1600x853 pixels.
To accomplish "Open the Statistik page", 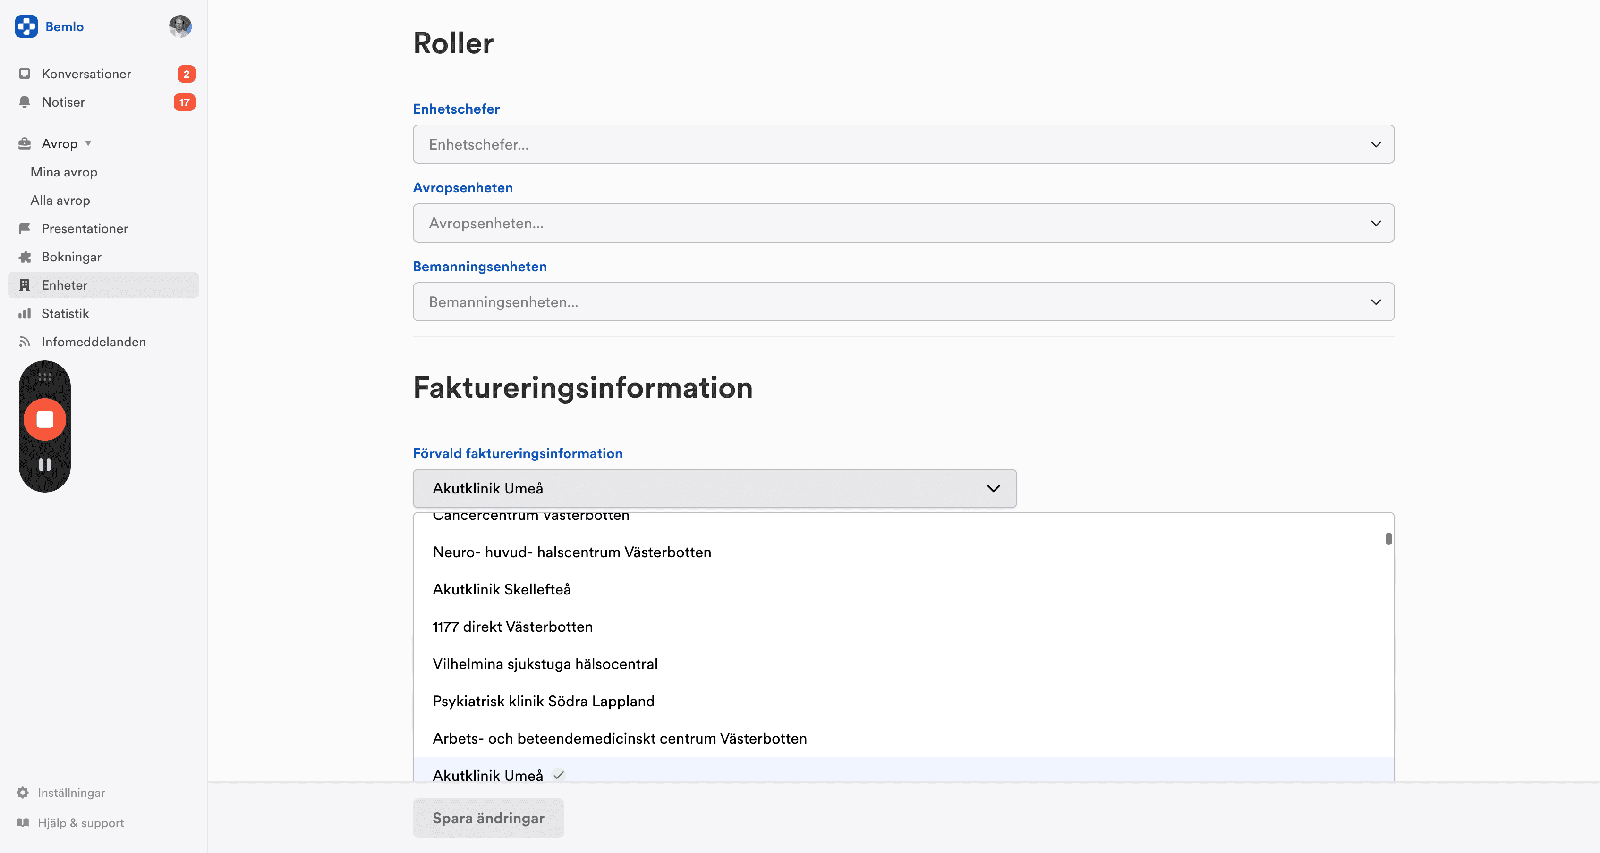I will 65,313.
